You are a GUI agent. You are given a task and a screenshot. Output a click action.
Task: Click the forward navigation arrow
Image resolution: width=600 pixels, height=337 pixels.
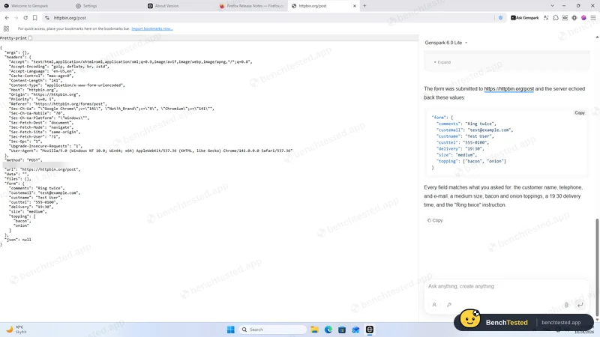coord(16,18)
